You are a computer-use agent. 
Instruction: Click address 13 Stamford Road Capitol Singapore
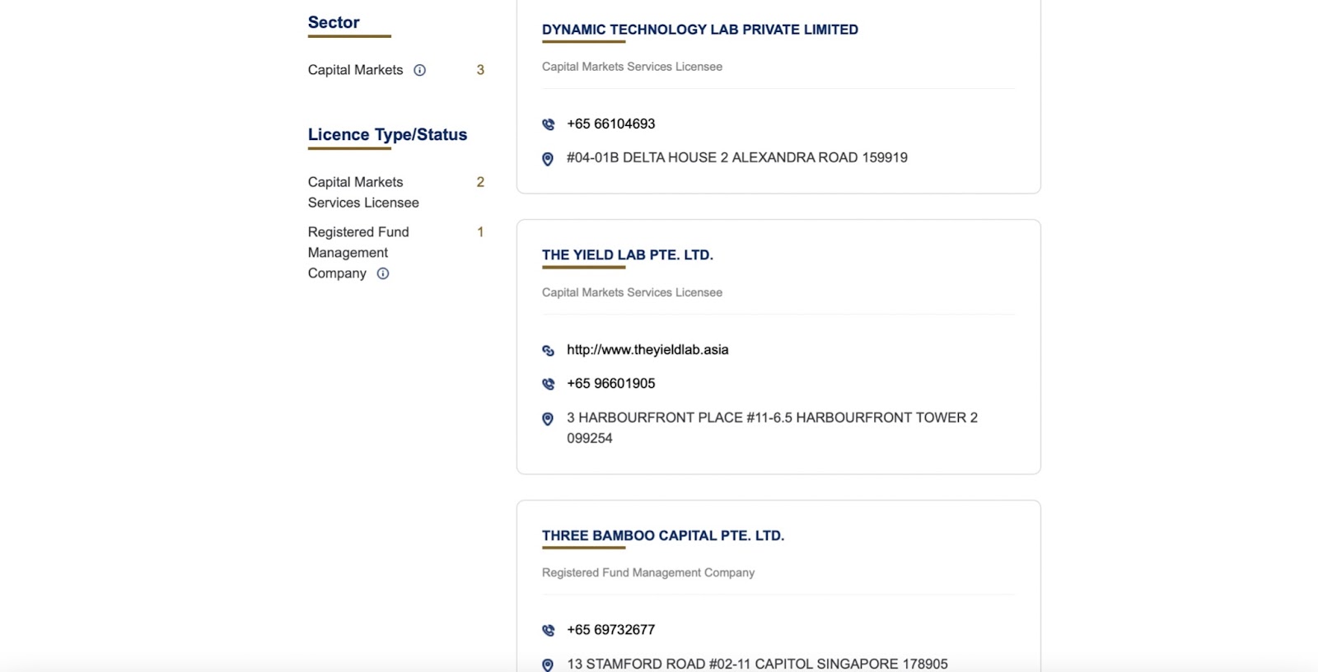pos(757,664)
